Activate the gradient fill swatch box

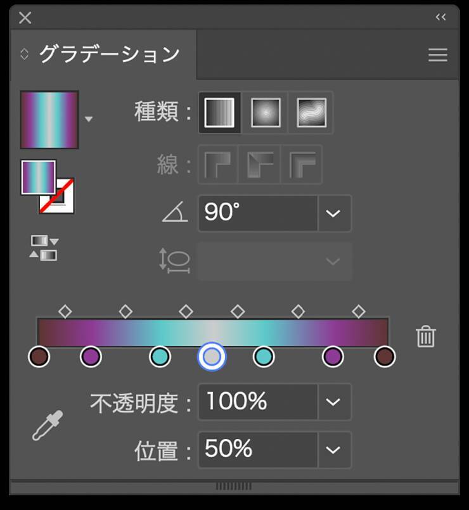(x=39, y=177)
